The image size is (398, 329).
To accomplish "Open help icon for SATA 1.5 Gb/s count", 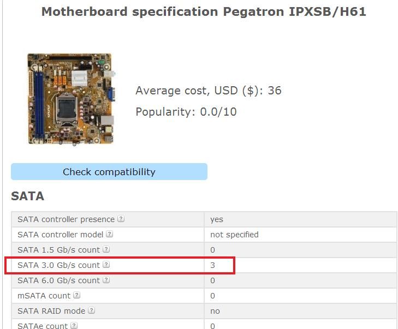I will [106, 250].
